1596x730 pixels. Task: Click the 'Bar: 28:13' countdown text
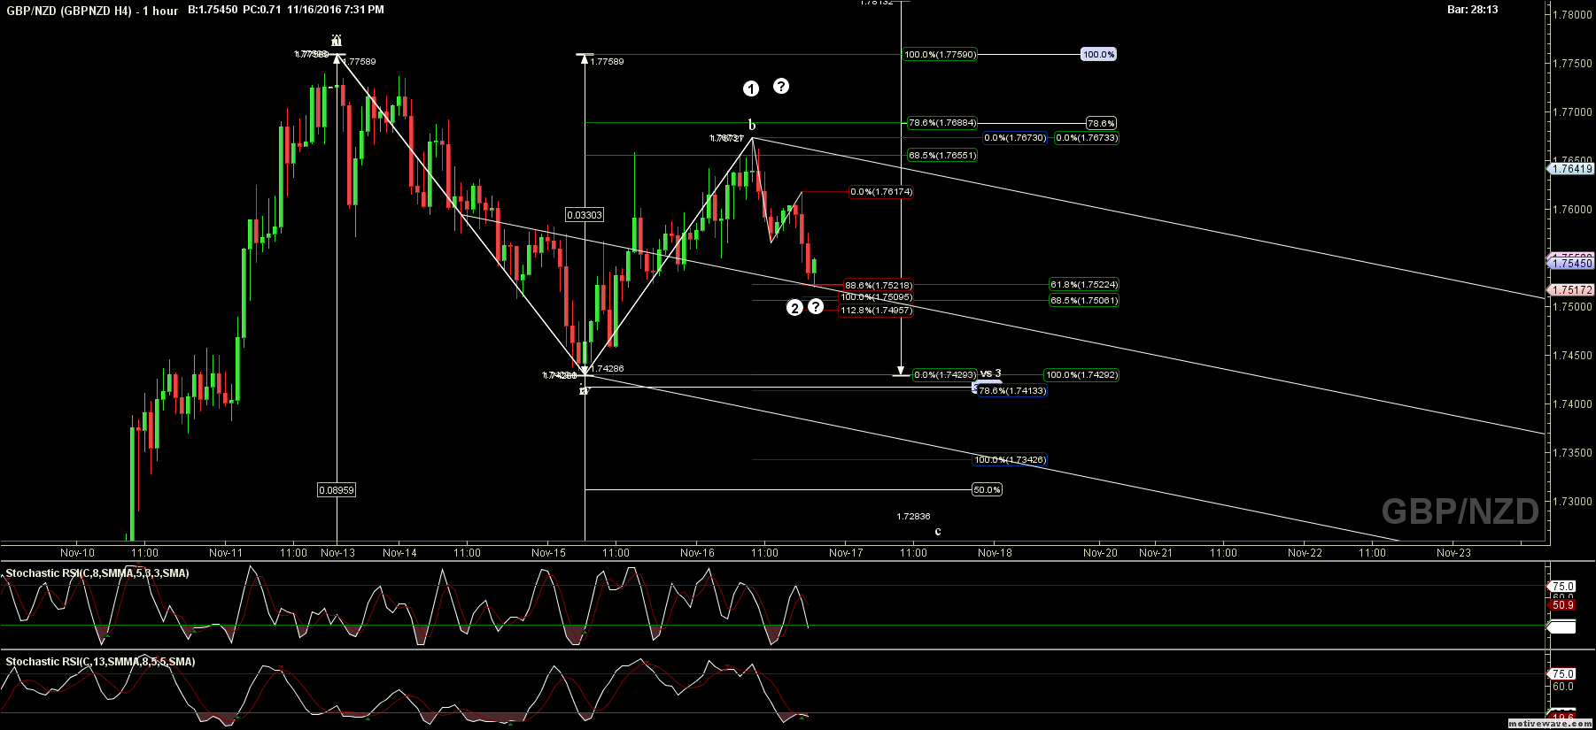pyautogui.click(x=1472, y=10)
